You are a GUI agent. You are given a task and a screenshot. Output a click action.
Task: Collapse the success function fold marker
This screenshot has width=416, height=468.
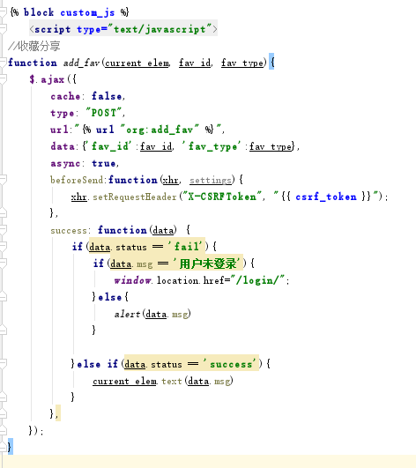(x=3, y=229)
